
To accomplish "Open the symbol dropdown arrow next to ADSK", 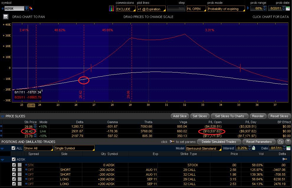I will tap(27, 8).
